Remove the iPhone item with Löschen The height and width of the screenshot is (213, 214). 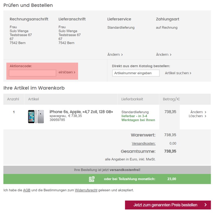(197, 116)
